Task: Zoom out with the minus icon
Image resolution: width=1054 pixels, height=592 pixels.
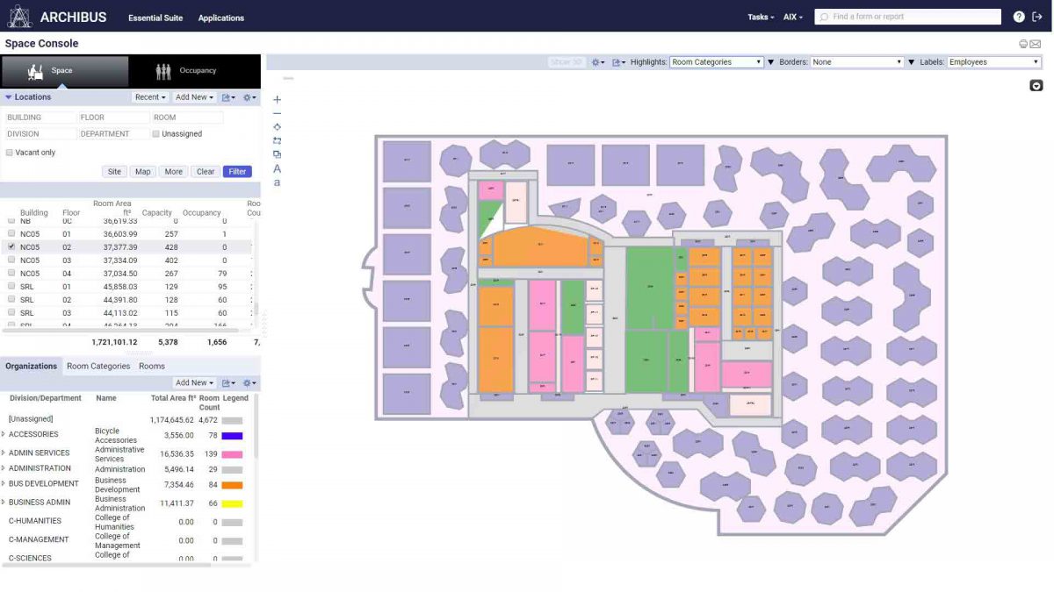Action: point(278,113)
